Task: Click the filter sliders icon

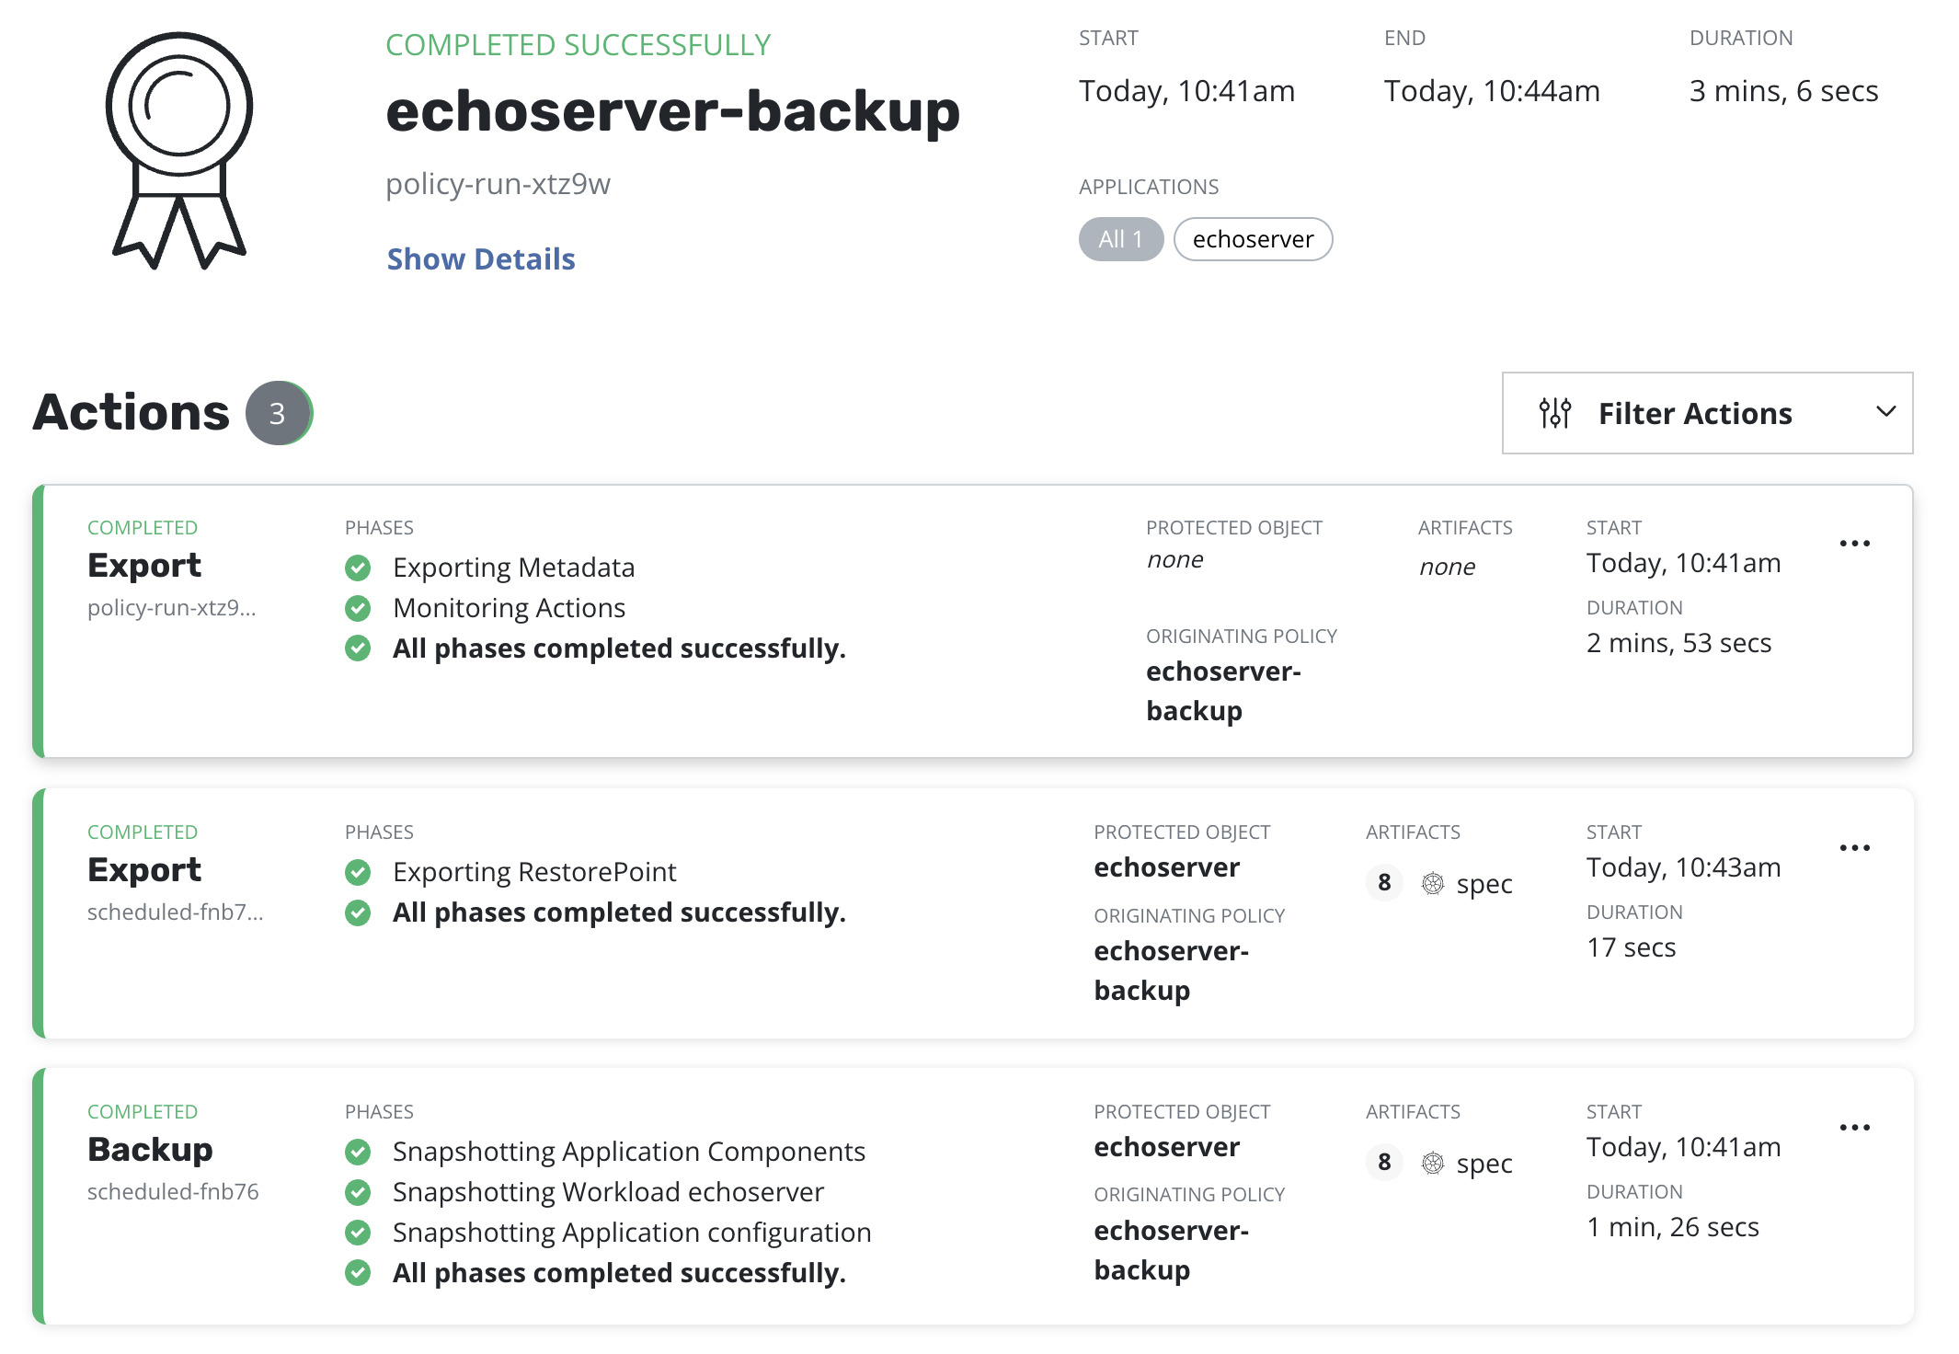Action: pos(1554,413)
